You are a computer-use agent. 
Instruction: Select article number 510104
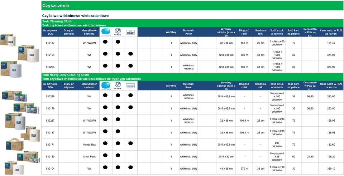tap(50, 55)
